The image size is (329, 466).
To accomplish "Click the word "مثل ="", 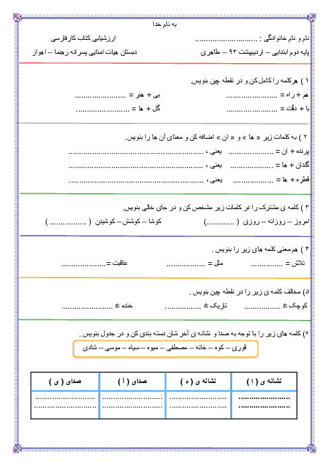I will pos(216,264).
